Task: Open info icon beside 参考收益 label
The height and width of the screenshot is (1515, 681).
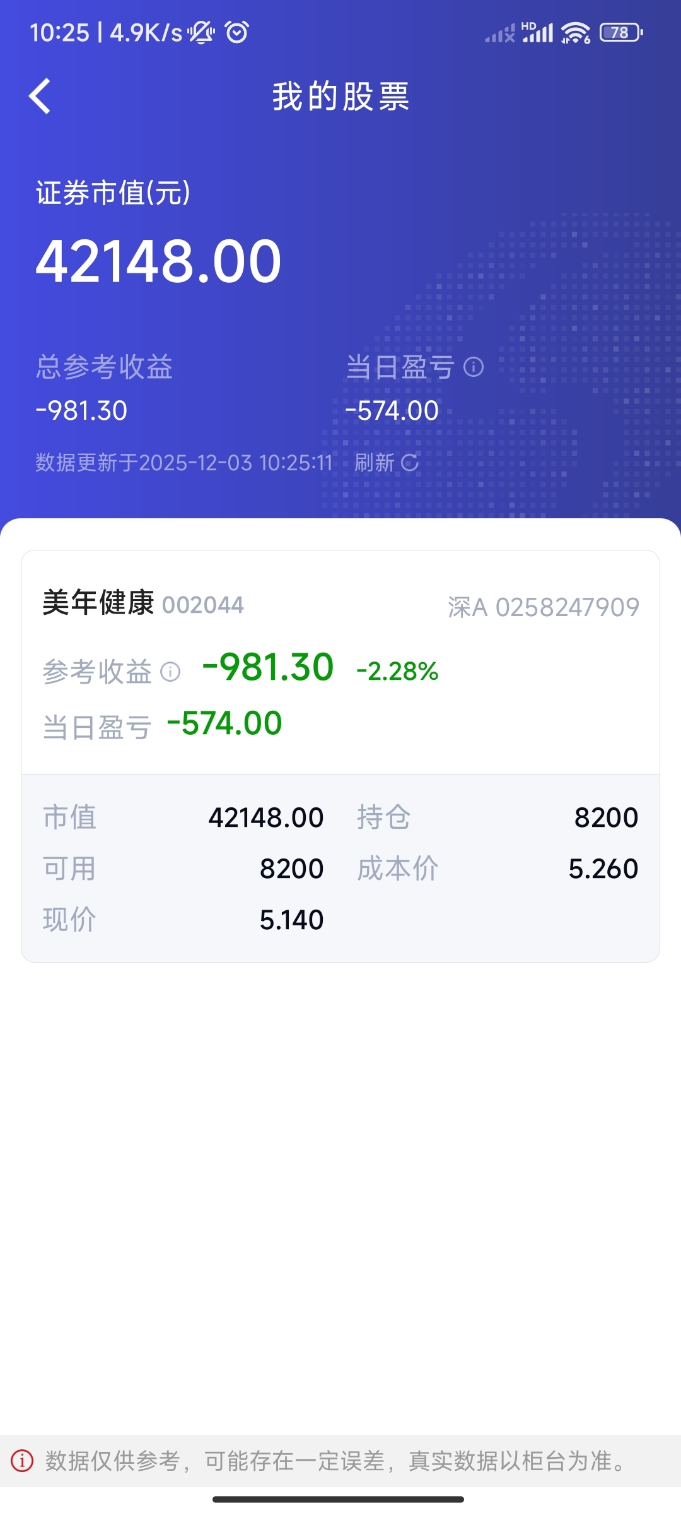Action: click(170, 672)
